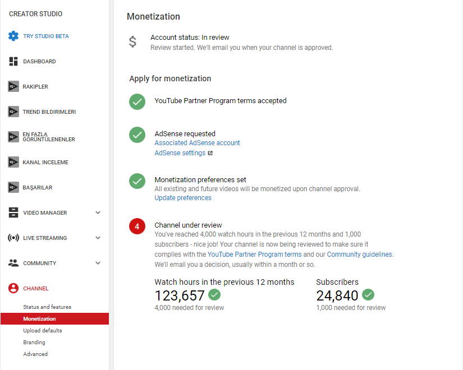Screen dimensions: 463x370
Task: Click the green check beside AdSense requested
Action: point(137,135)
